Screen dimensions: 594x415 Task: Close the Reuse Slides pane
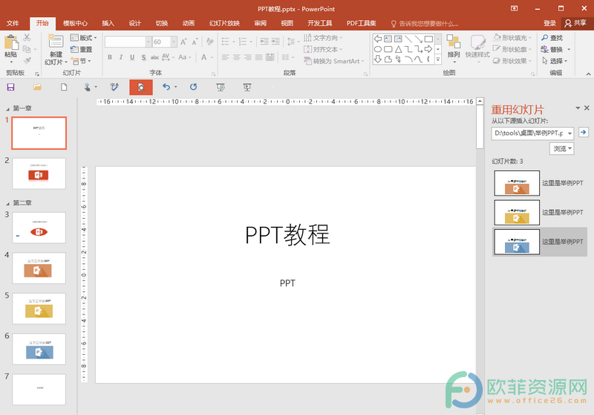(587, 108)
